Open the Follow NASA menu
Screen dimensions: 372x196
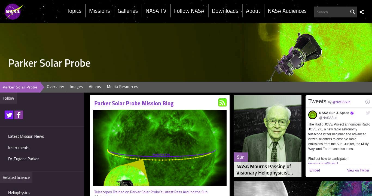click(x=189, y=11)
